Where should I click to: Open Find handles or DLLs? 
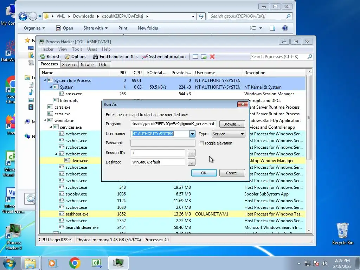115,57
